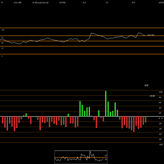Click the 50 level label on RSI axis
This screenshot has height=164, width=164.
2,43
